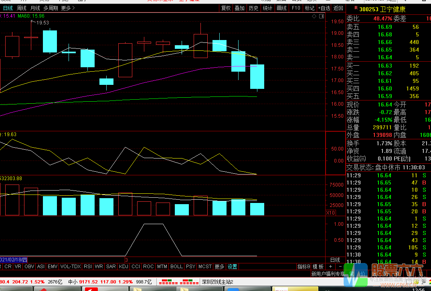Click the panel layout icon above price axis
This screenshot has height=291, width=431.
pyautogui.click(x=321, y=16)
